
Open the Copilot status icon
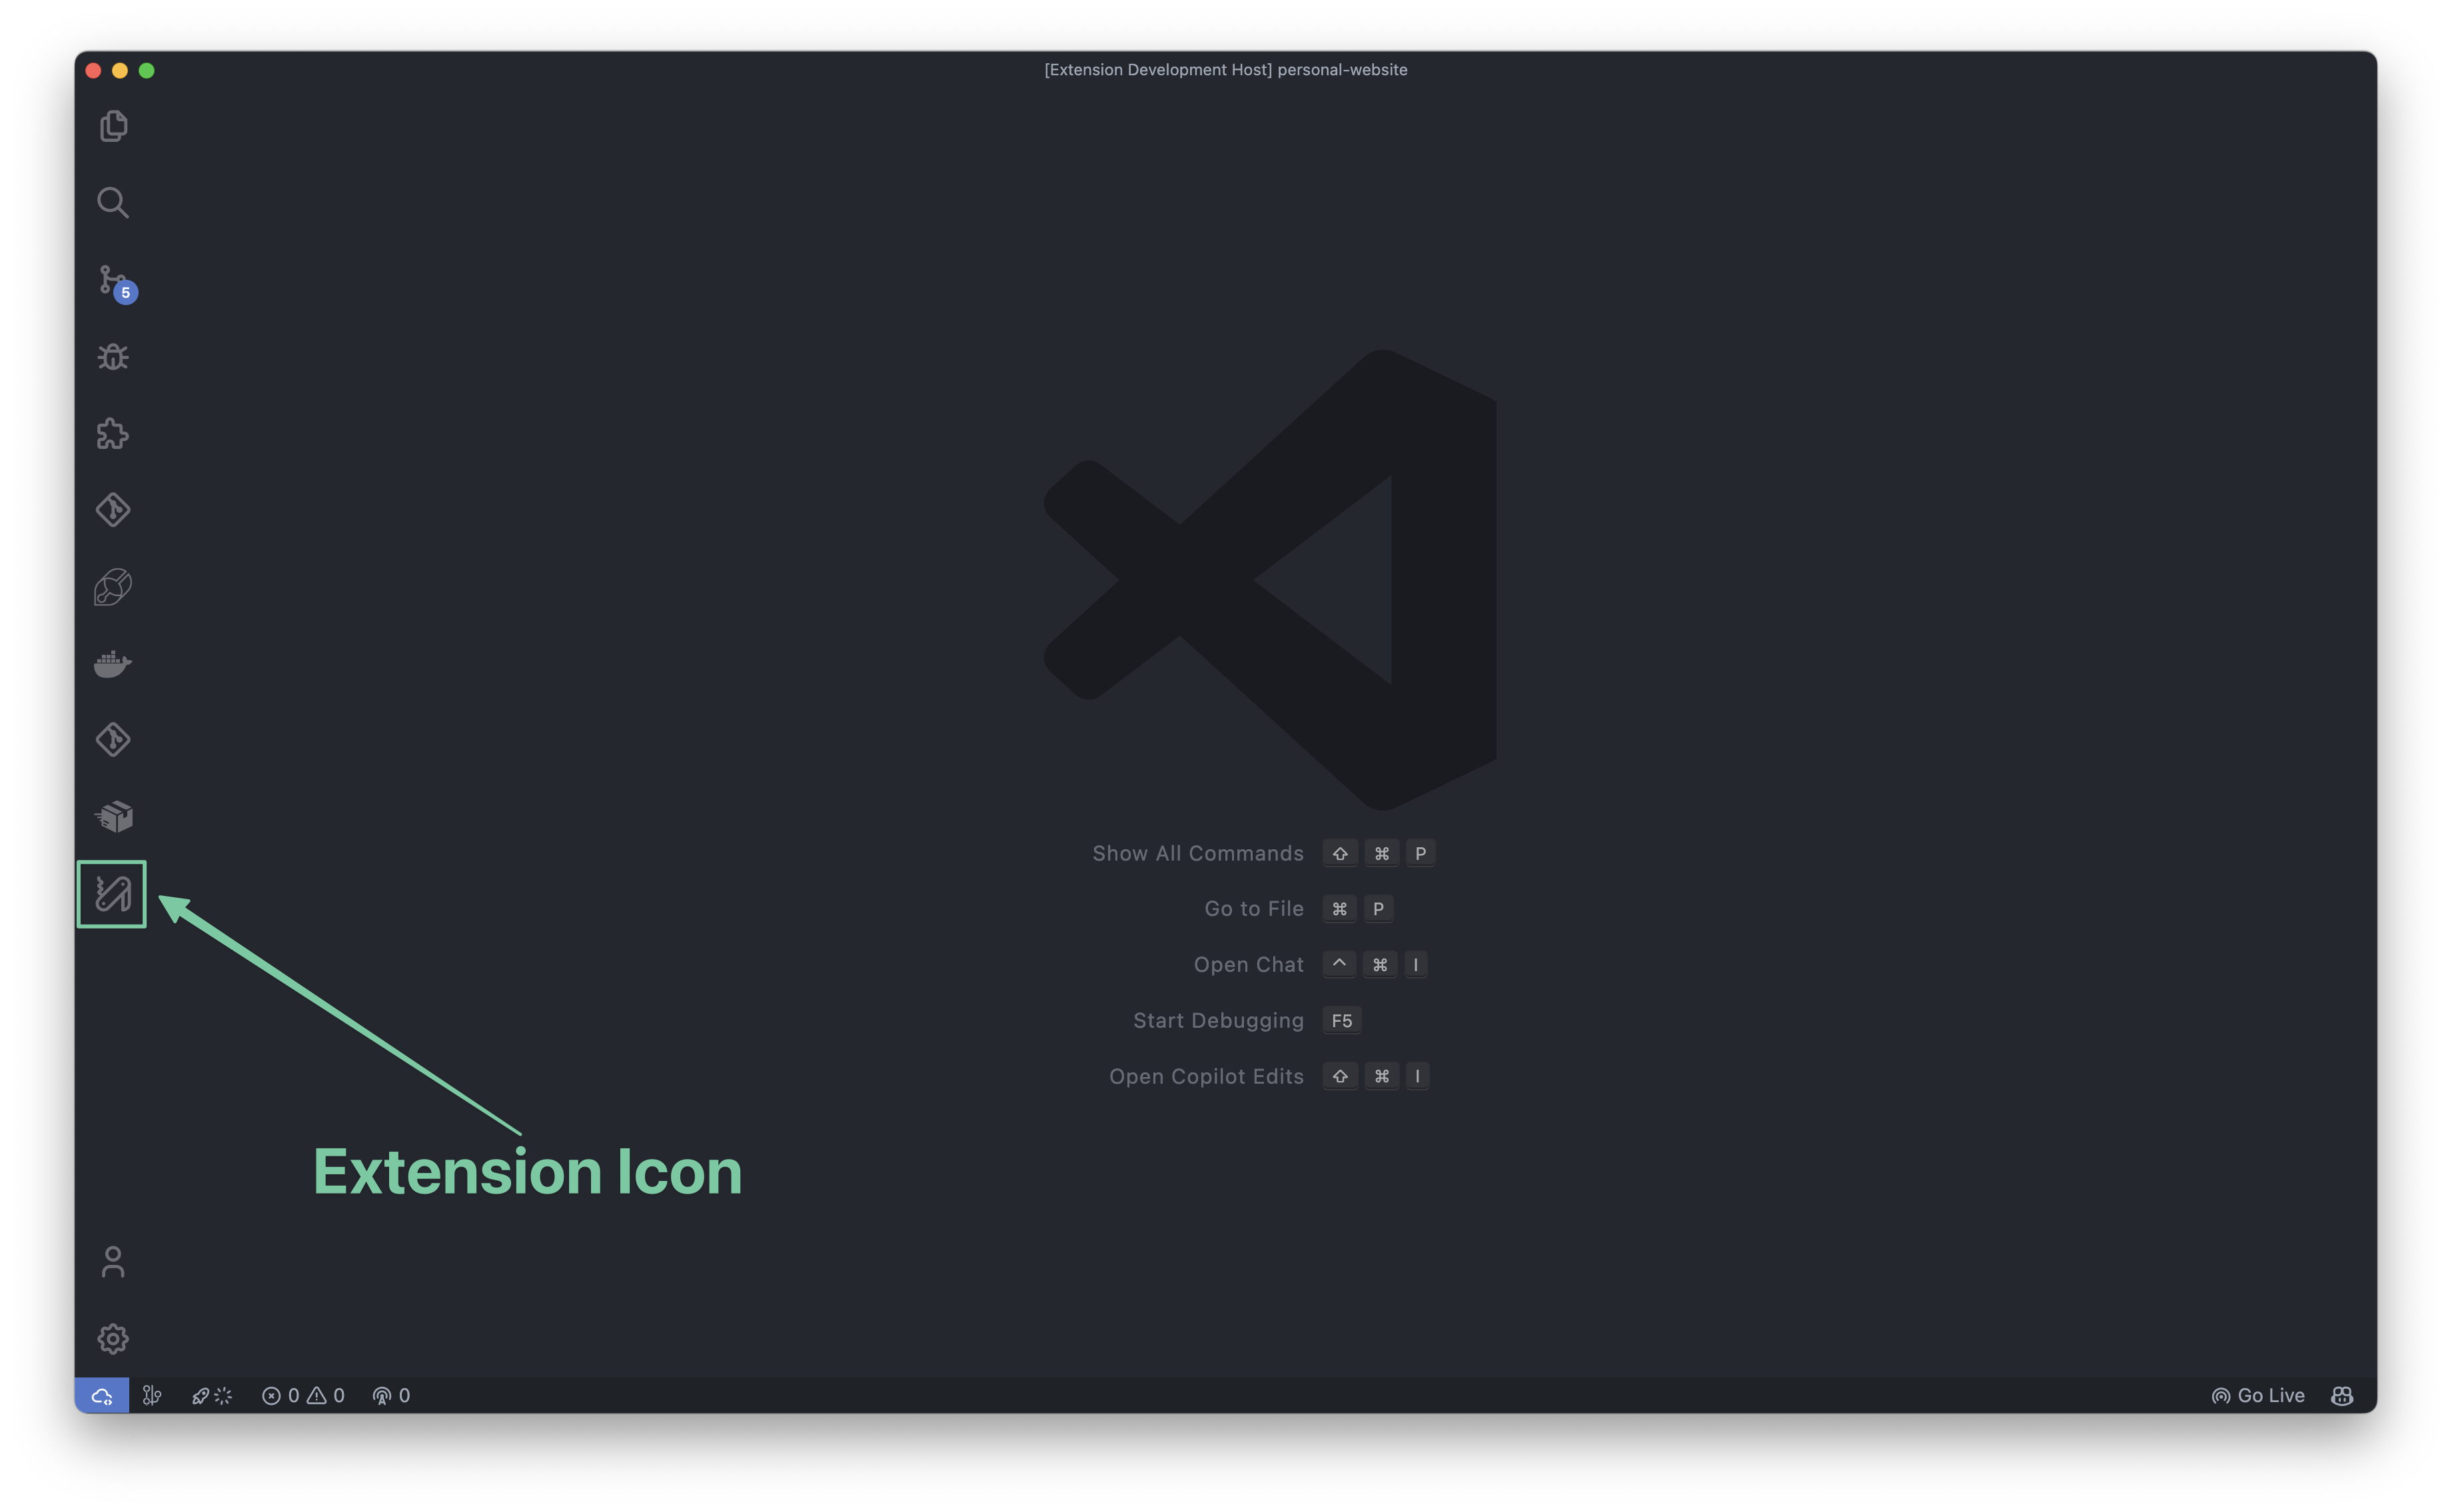click(2342, 1396)
